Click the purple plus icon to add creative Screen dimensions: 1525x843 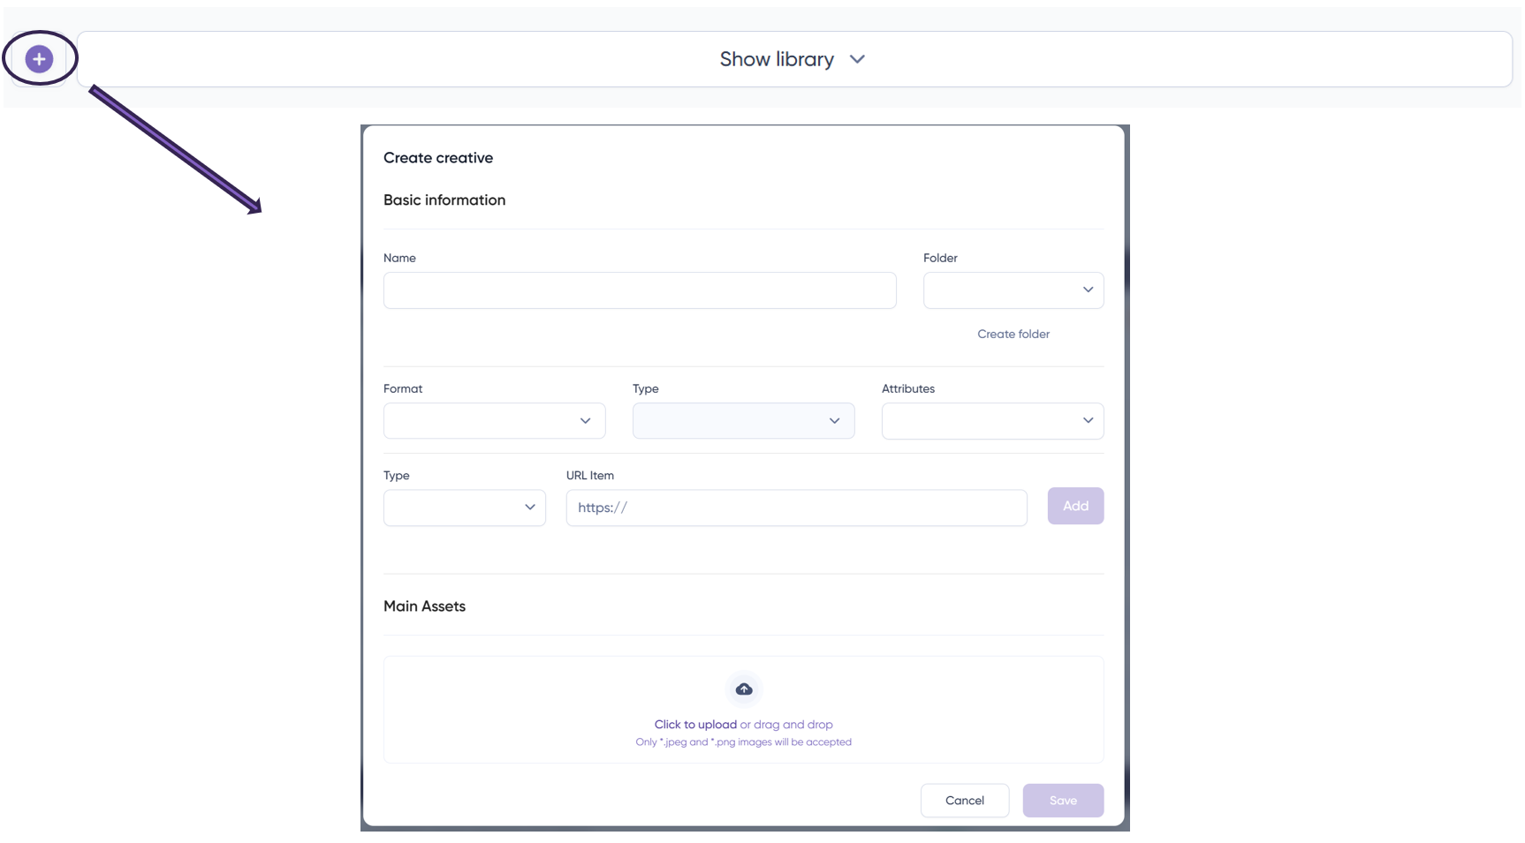tap(39, 59)
